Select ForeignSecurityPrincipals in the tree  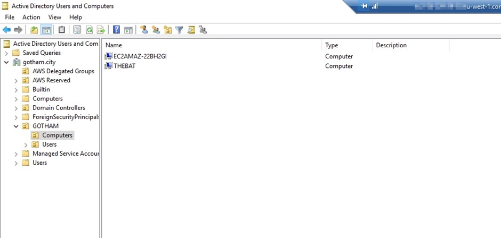tap(66, 117)
